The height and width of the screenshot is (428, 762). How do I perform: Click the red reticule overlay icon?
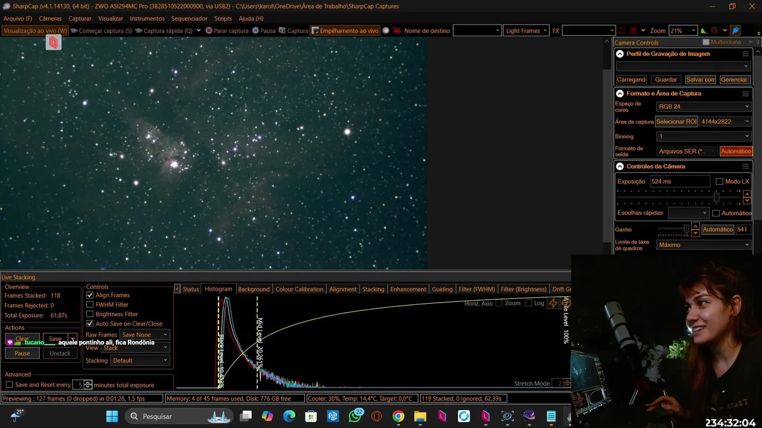tap(633, 30)
